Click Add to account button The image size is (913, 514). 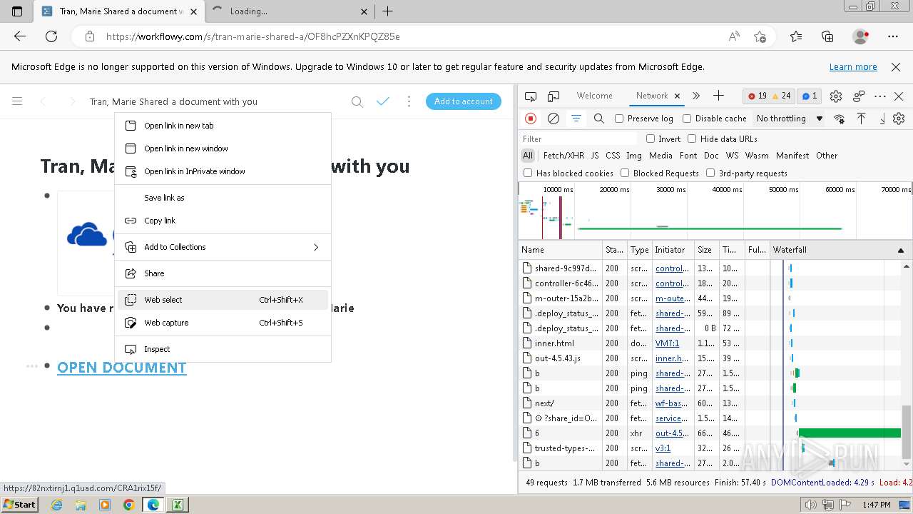coord(464,101)
